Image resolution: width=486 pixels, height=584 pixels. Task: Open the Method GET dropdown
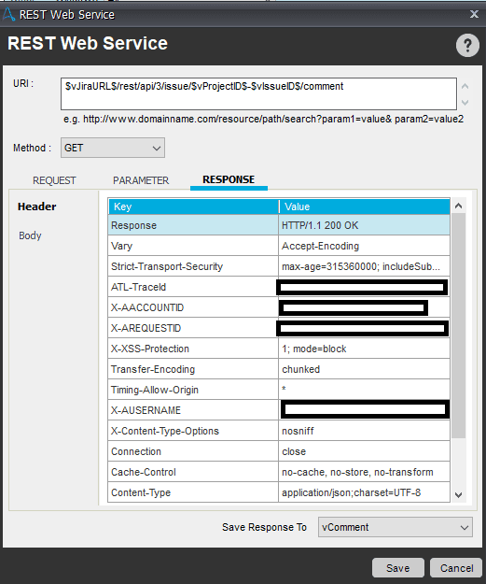pyautogui.click(x=113, y=148)
